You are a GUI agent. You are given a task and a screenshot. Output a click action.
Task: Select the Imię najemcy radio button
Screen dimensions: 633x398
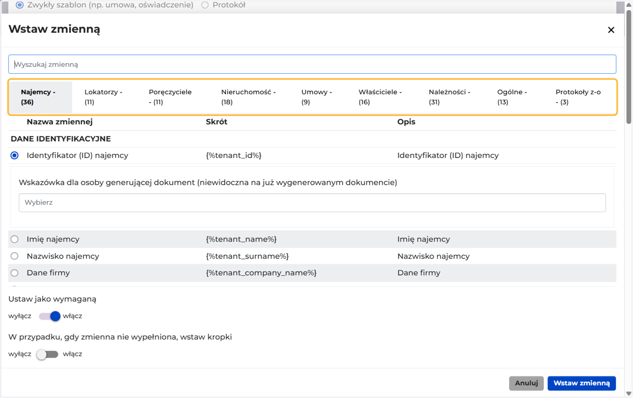[x=15, y=239]
